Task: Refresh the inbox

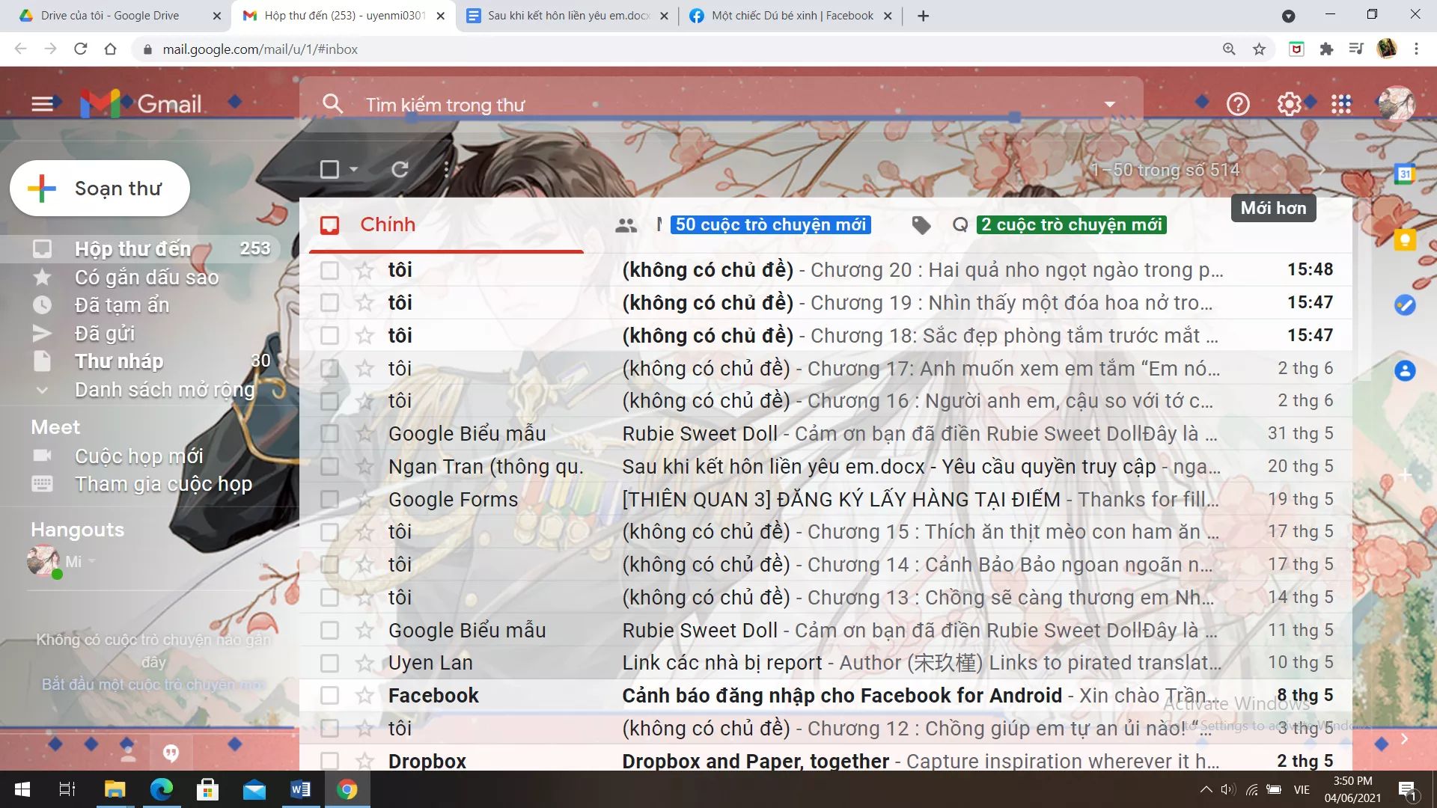Action: [400, 170]
